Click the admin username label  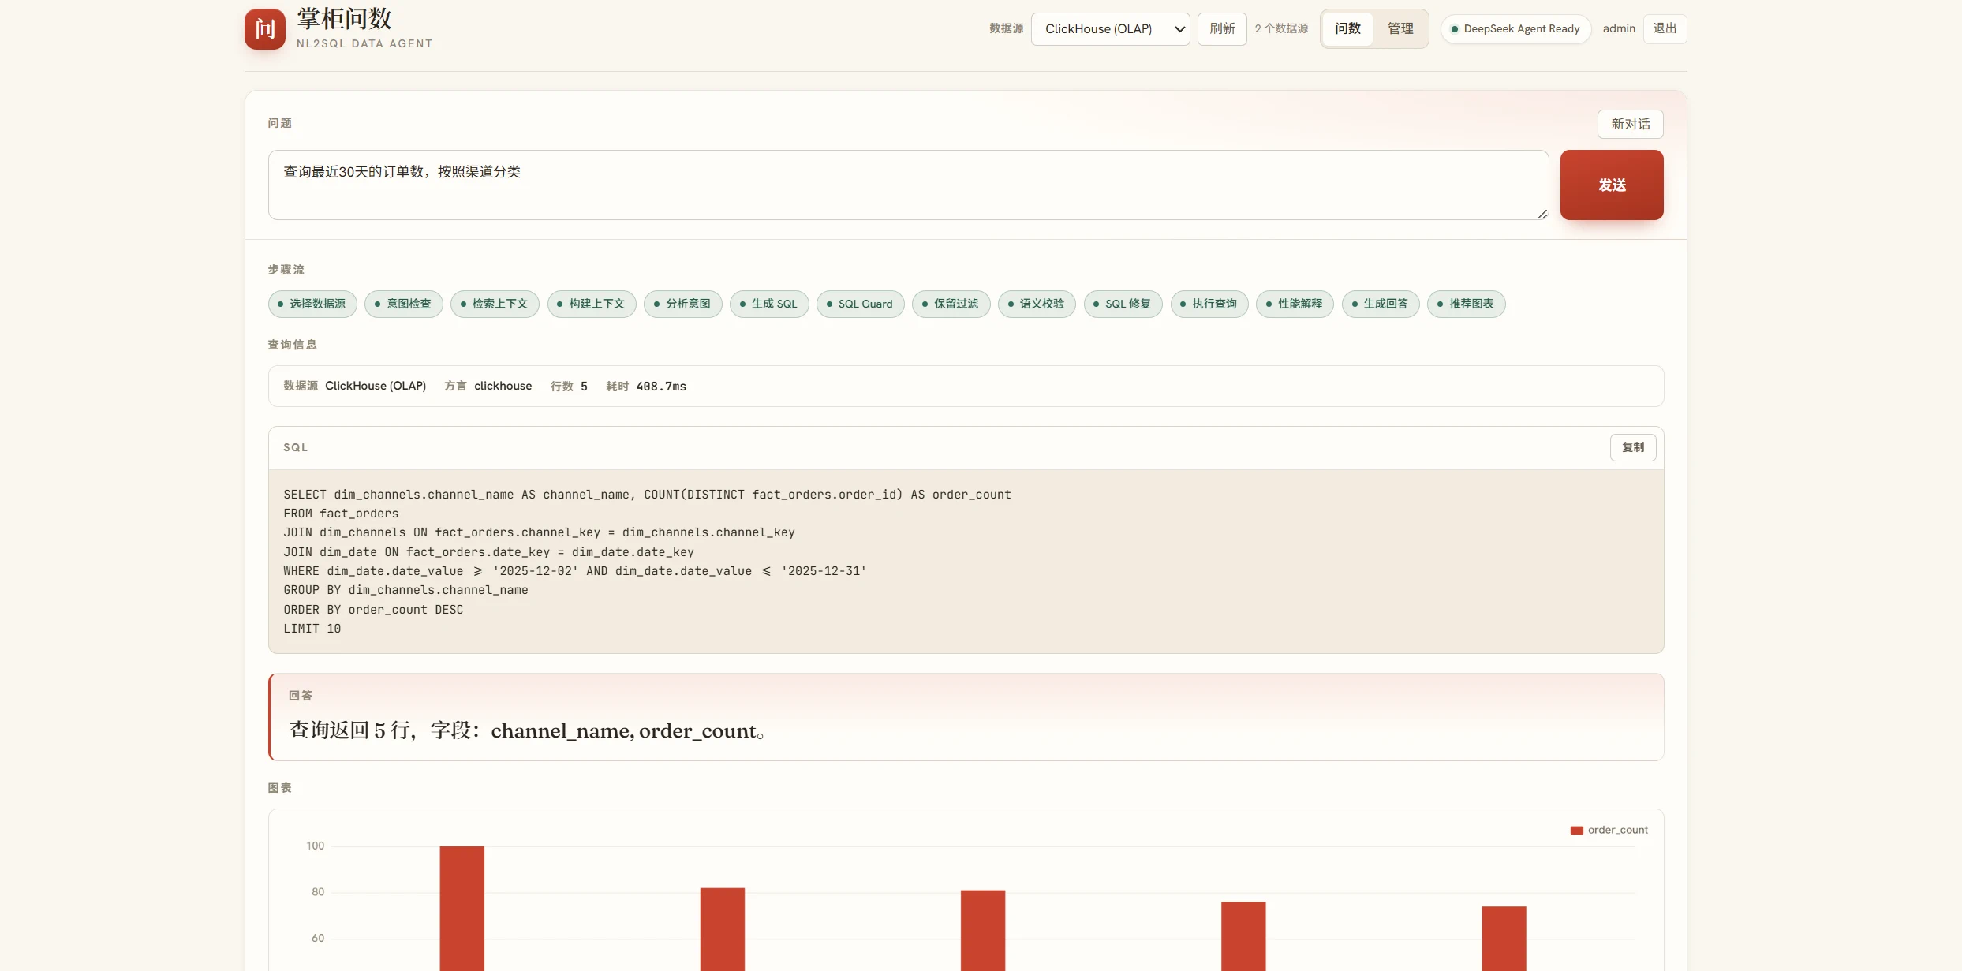click(1619, 29)
